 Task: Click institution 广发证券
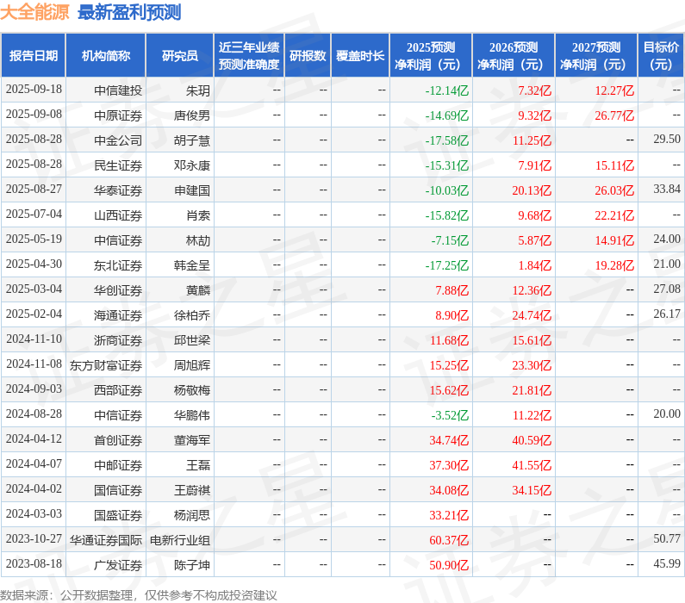click(118, 565)
